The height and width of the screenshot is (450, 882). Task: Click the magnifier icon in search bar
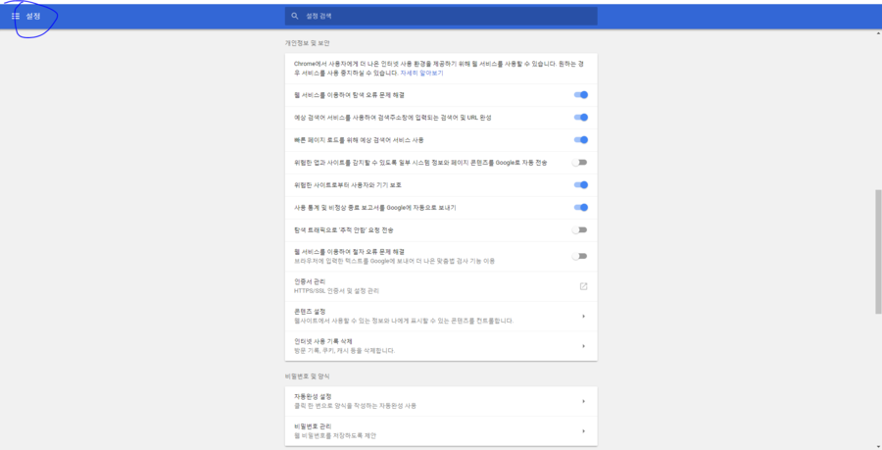point(295,17)
